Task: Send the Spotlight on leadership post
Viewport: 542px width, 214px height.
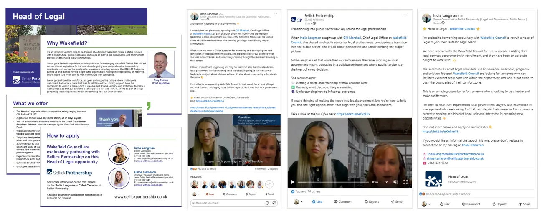Action: (x=269, y=194)
